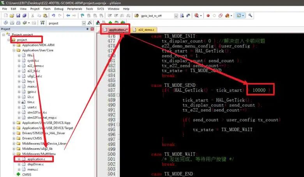Image resolution: width=304 pixels, height=177 pixels.
Task: Click the Undo arrow icon
Action: click(53, 16)
